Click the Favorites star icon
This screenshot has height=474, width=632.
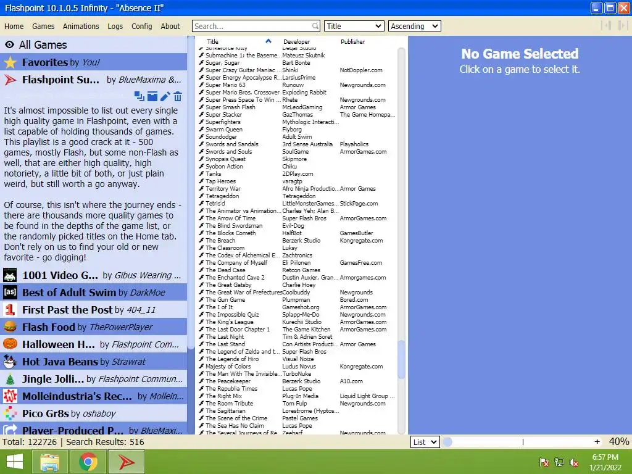[x=10, y=62]
